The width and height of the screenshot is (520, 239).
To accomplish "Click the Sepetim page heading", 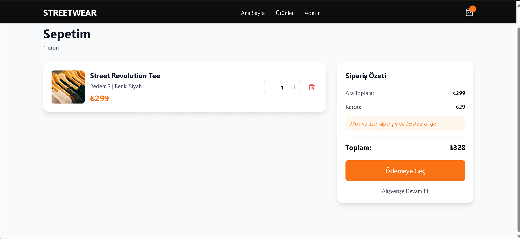I will pos(67,34).
